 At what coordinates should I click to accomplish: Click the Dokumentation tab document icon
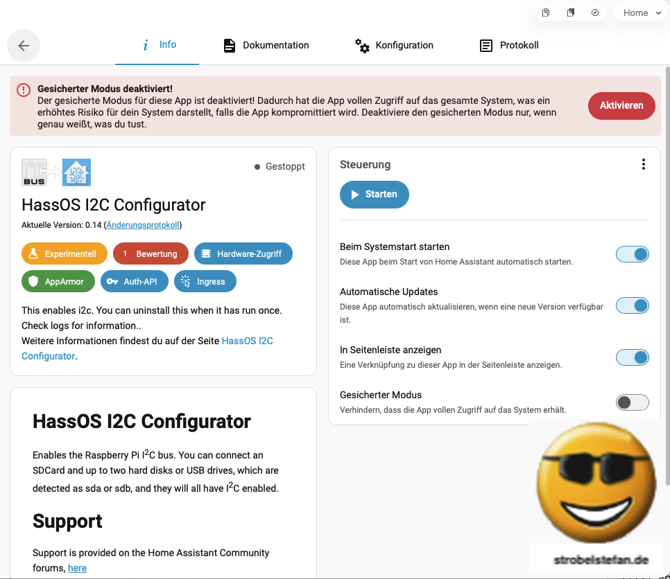[x=230, y=46]
